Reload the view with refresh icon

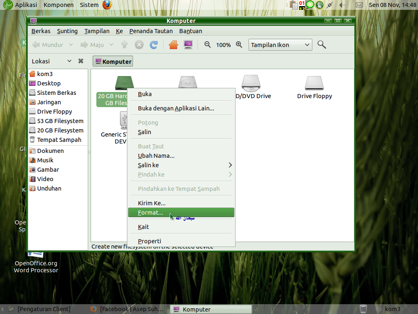[153, 45]
